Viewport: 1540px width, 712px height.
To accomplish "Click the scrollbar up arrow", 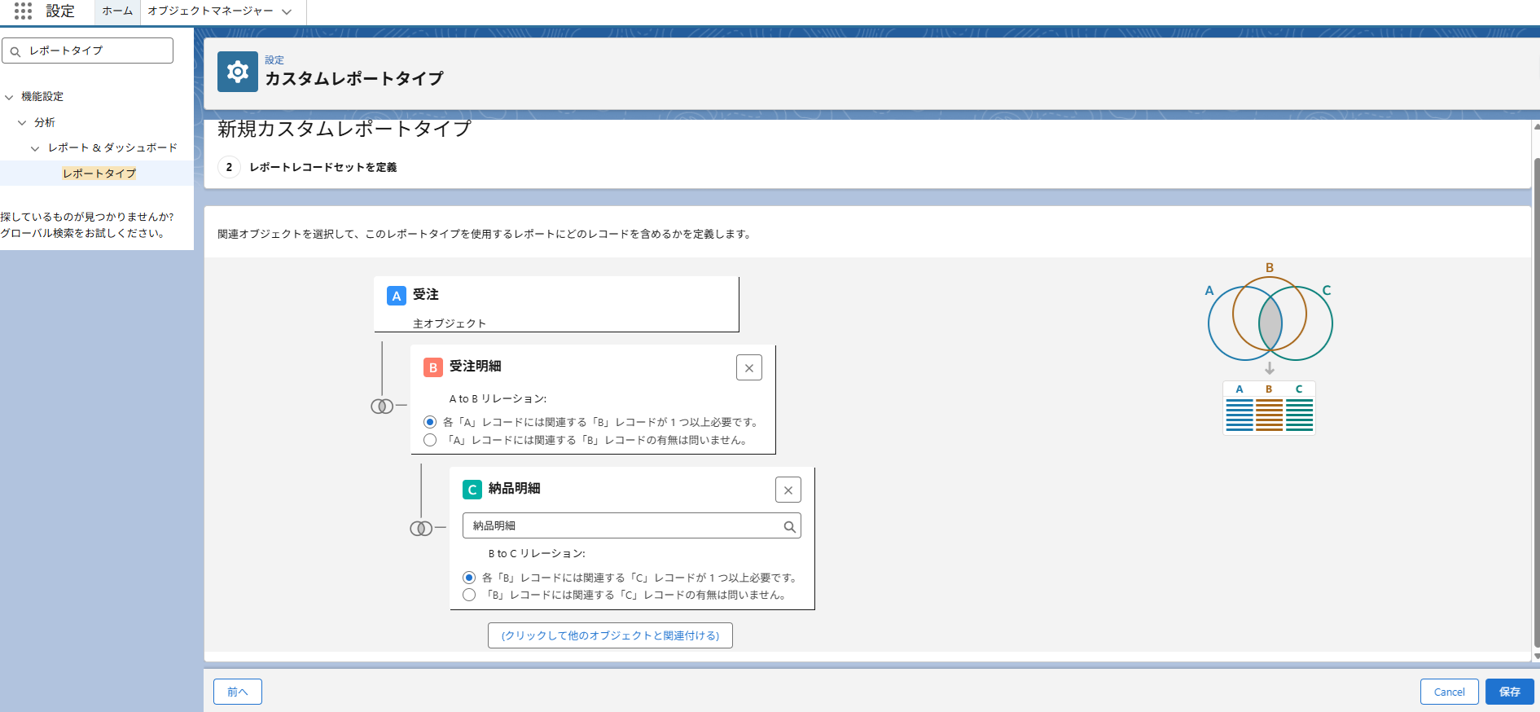I will click(1537, 127).
